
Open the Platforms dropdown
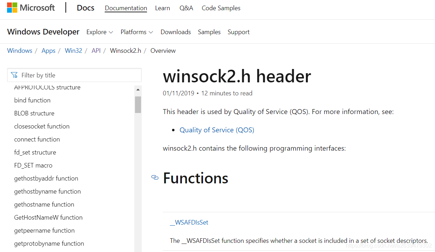(x=136, y=32)
